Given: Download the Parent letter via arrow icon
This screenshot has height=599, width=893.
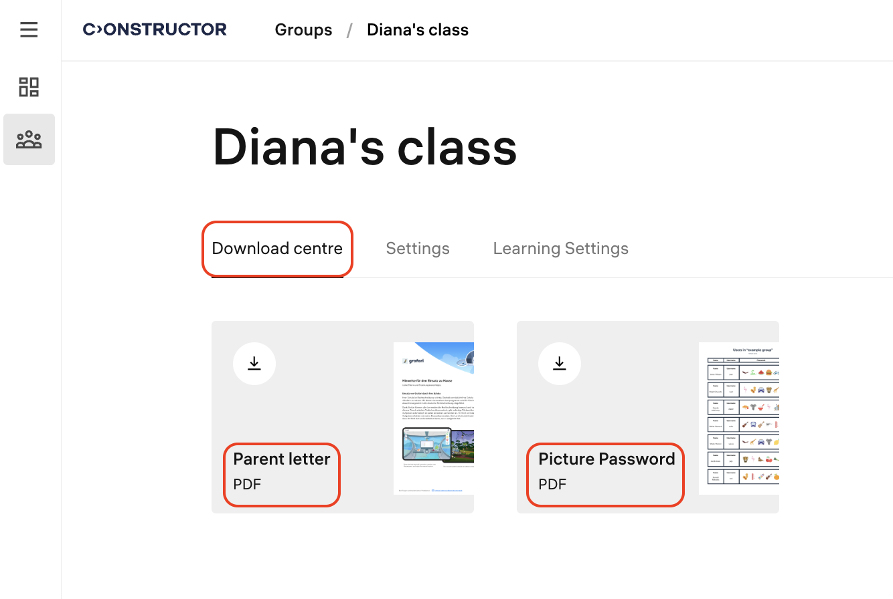Looking at the screenshot, I should 254,363.
